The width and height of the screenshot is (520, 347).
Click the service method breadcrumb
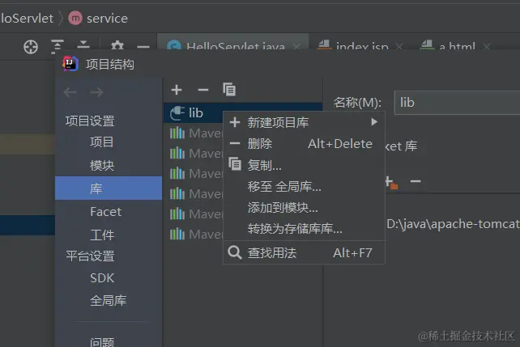tap(98, 19)
